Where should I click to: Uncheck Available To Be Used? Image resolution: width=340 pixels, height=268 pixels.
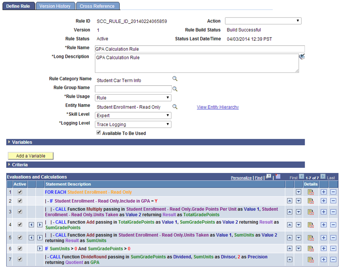(x=98, y=132)
